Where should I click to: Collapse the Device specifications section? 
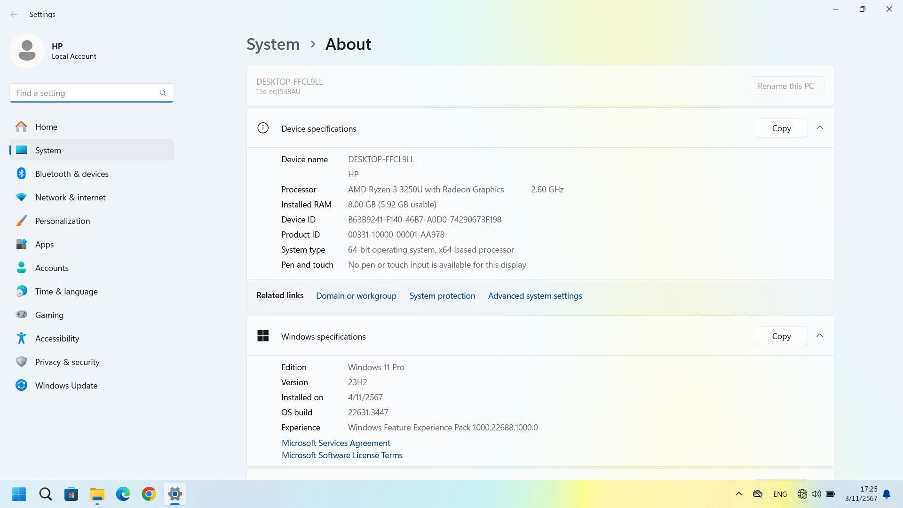click(820, 128)
